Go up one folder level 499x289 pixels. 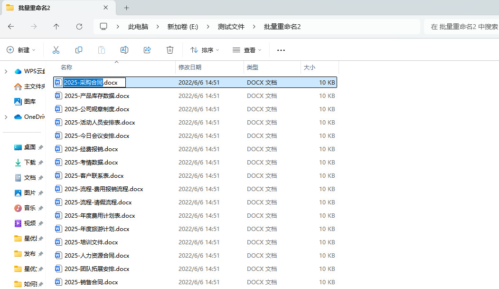[x=56, y=27]
